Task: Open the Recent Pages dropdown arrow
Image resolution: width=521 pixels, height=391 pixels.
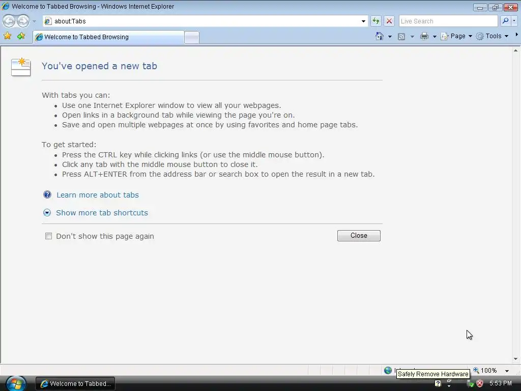Action: pos(34,21)
